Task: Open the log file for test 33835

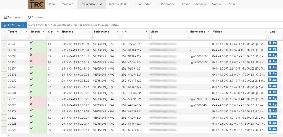Action: [272, 55]
